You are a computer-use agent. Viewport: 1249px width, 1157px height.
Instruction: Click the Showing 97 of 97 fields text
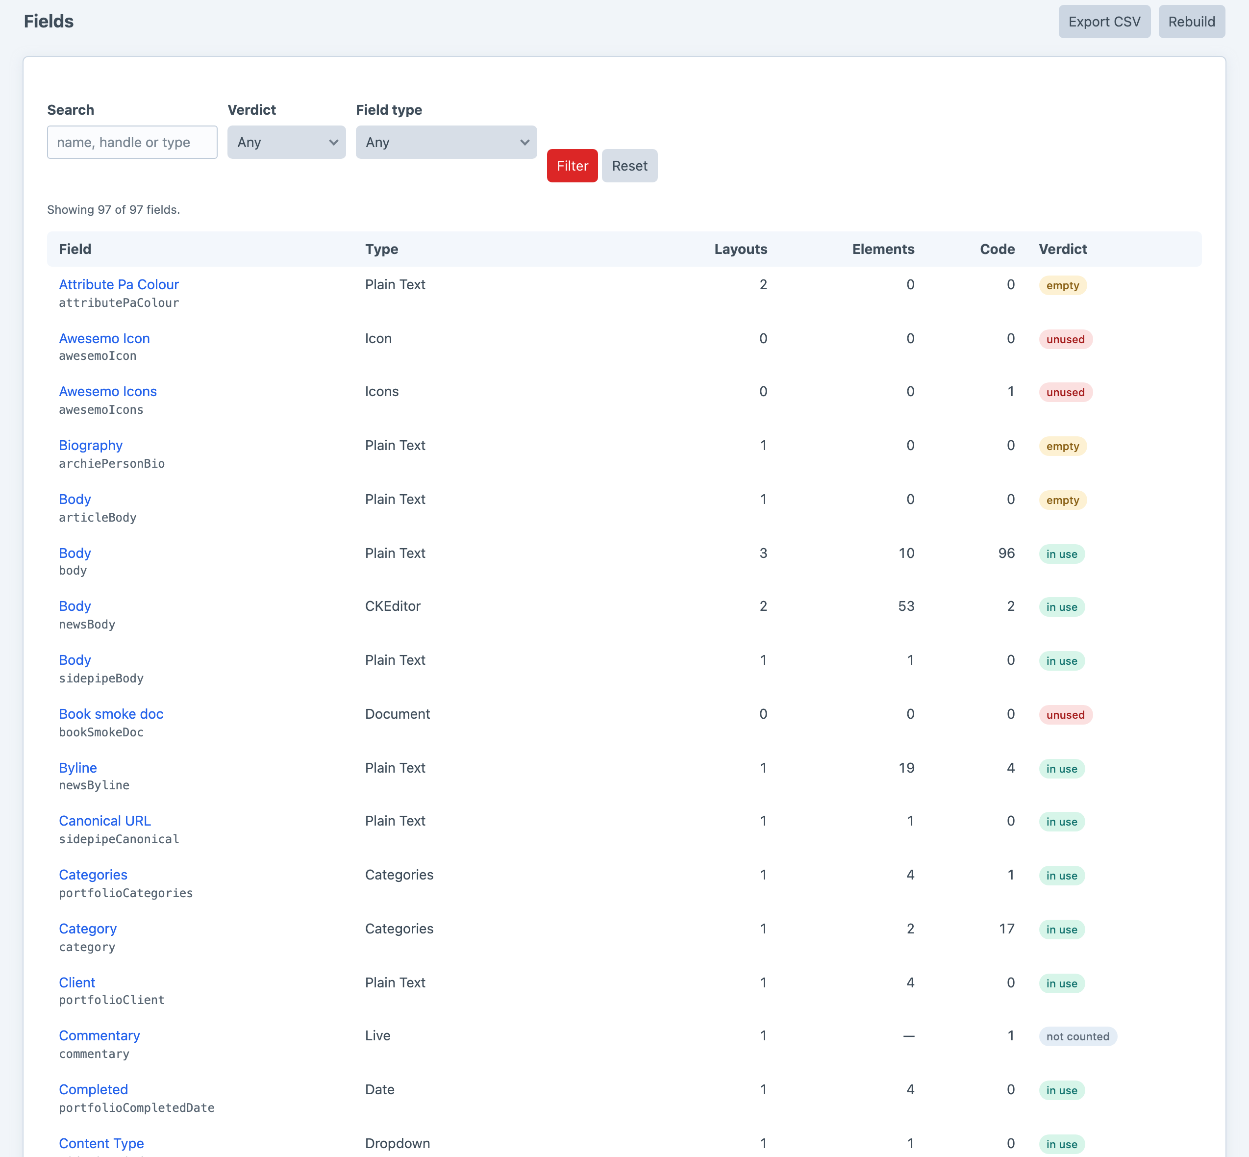click(x=113, y=210)
